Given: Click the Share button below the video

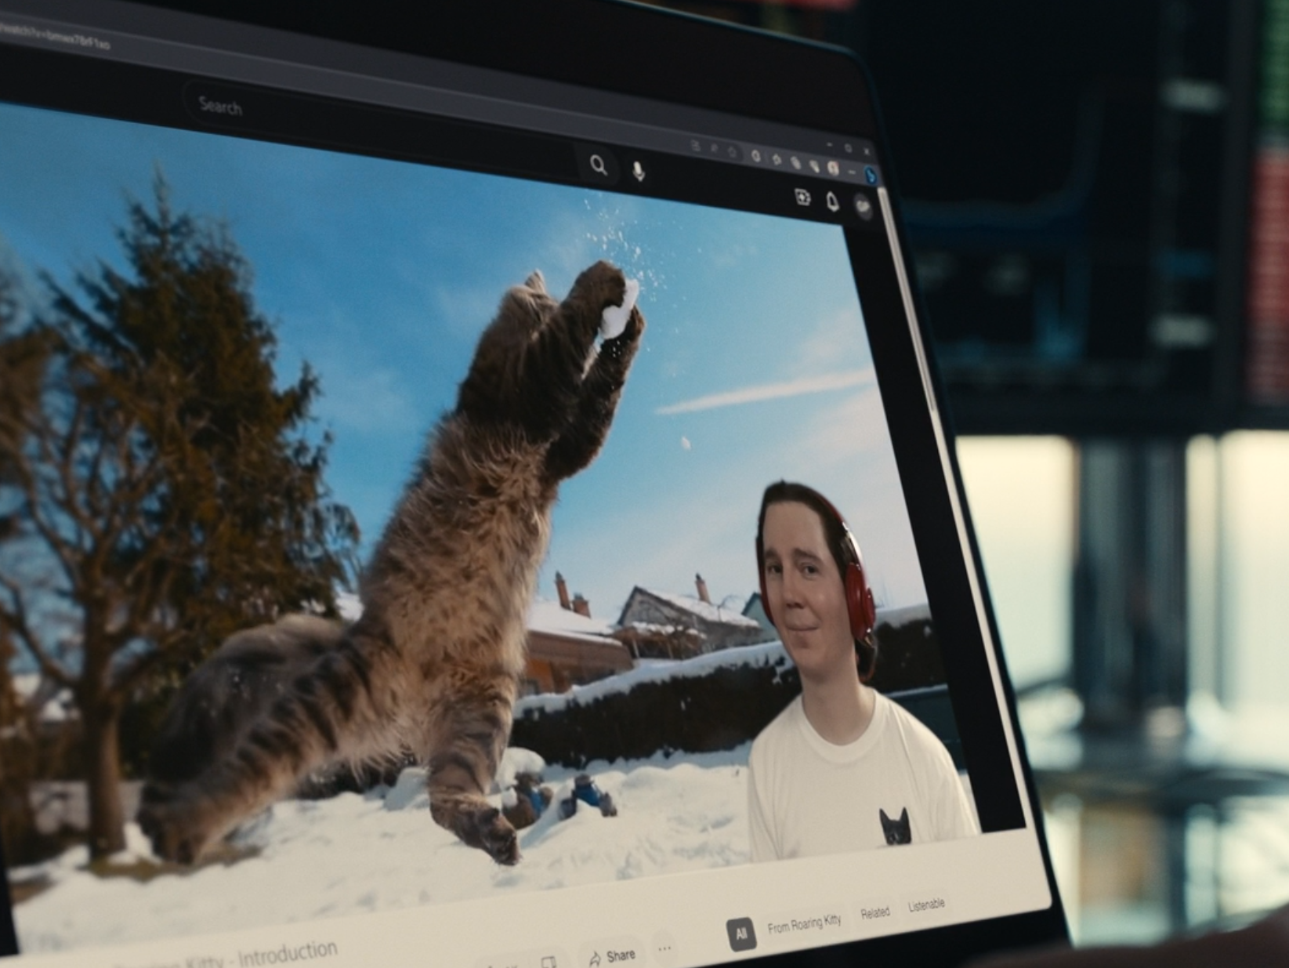Looking at the screenshot, I should pos(611,955).
